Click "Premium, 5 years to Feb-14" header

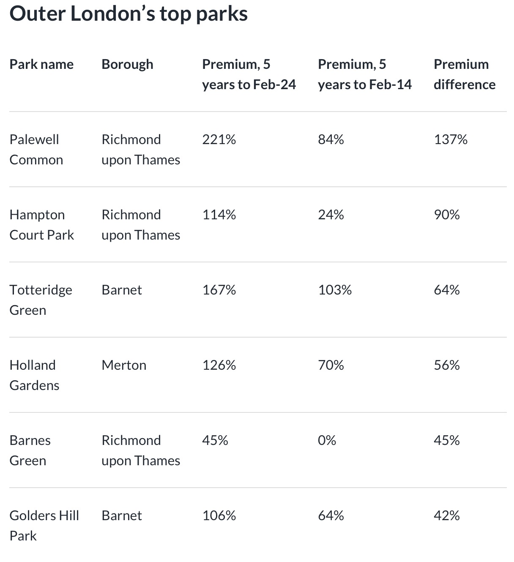[364, 74]
